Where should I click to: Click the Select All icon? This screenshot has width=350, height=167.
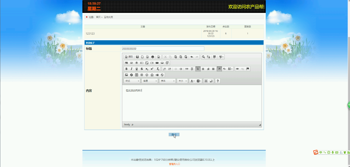pyautogui.click(x=214, y=57)
